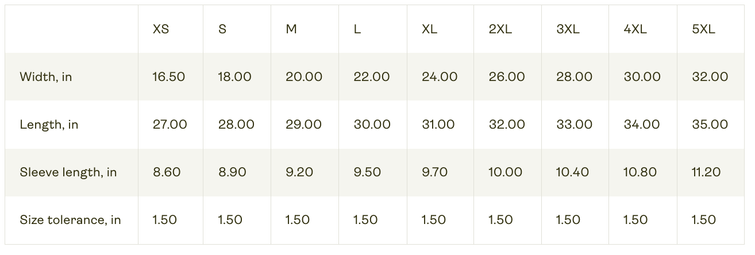Image resolution: width=755 pixels, height=255 pixels.
Task: Select the "Length, in" row label
Action: coord(49,125)
